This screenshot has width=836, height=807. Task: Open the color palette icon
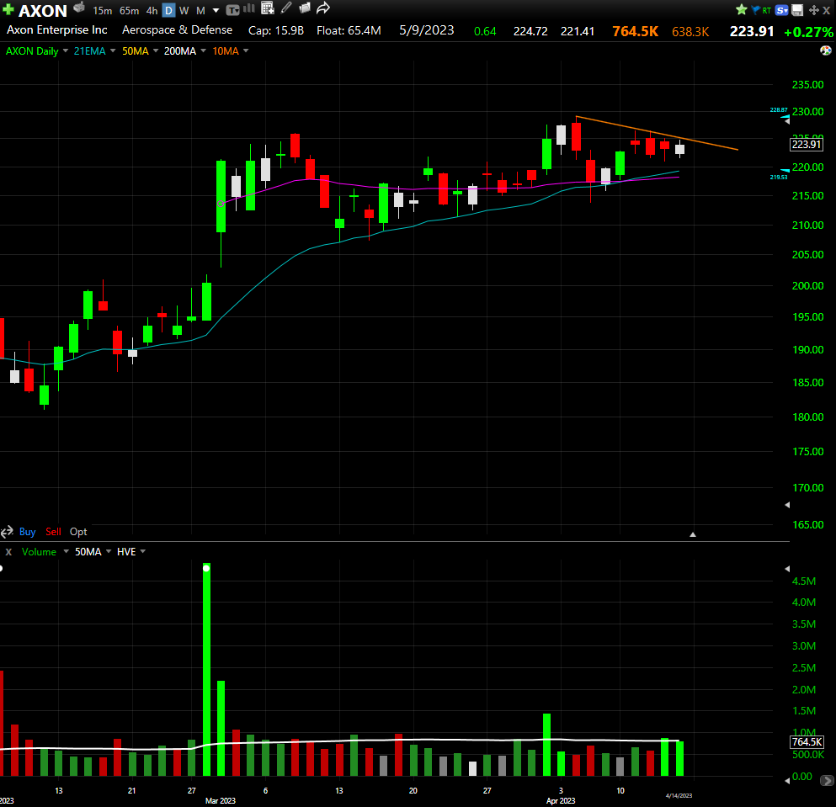click(825, 50)
